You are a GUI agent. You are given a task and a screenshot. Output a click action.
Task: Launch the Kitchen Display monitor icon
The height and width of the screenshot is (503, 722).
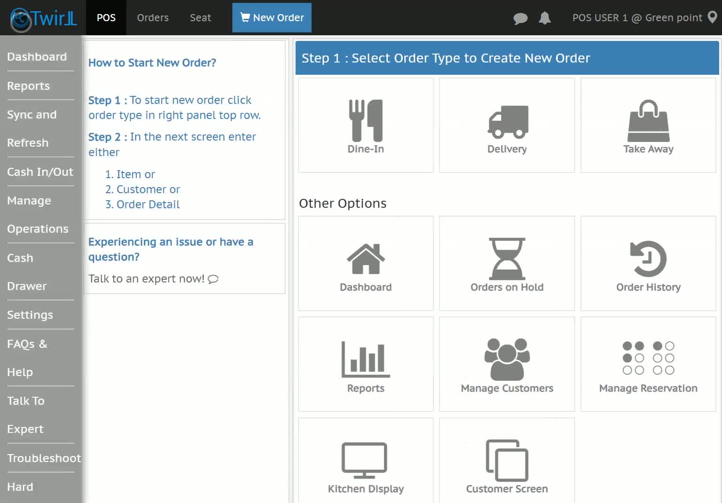tap(364, 460)
